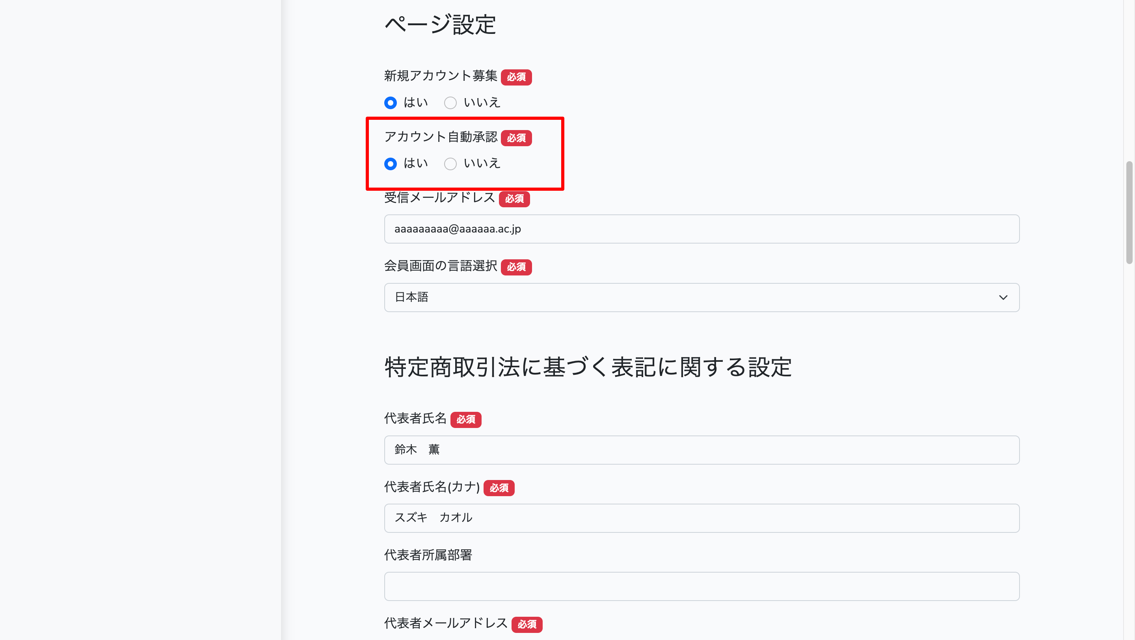The width and height of the screenshot is (1135, 640).
Task: Click the 代表者メールアドレス label at bottom
Action: (x=445, y=623)
